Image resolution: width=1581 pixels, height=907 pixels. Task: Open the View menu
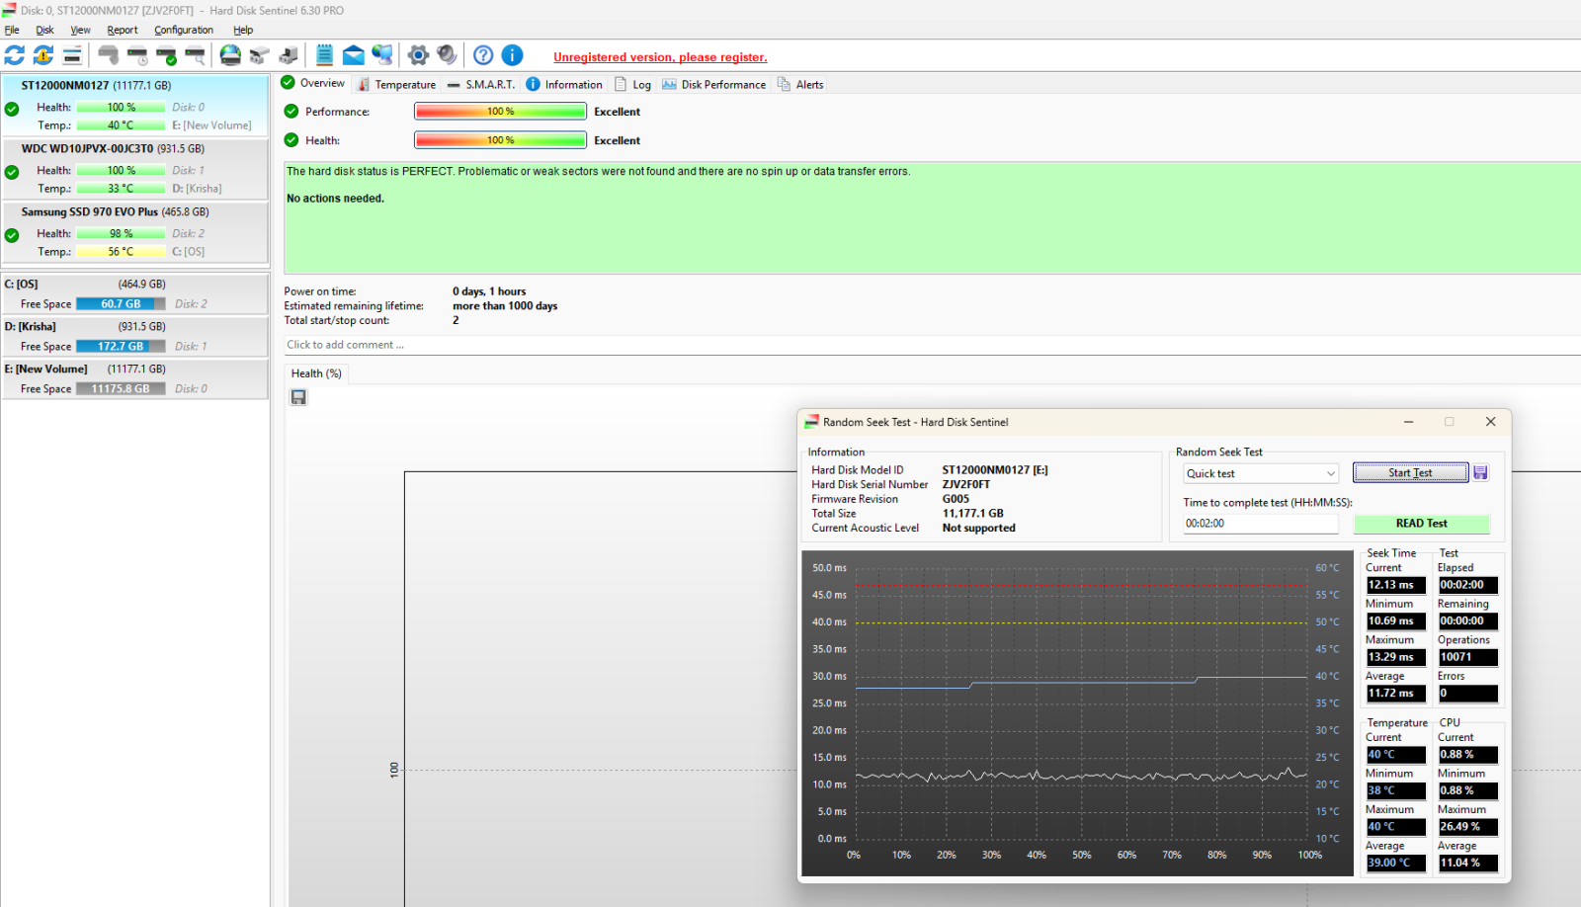tap(80, 30)
